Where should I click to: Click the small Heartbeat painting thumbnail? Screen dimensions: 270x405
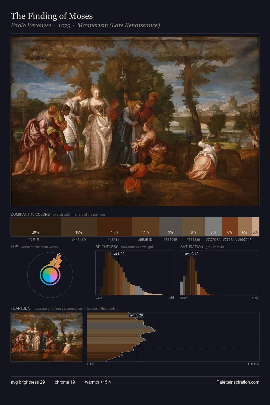47,337
